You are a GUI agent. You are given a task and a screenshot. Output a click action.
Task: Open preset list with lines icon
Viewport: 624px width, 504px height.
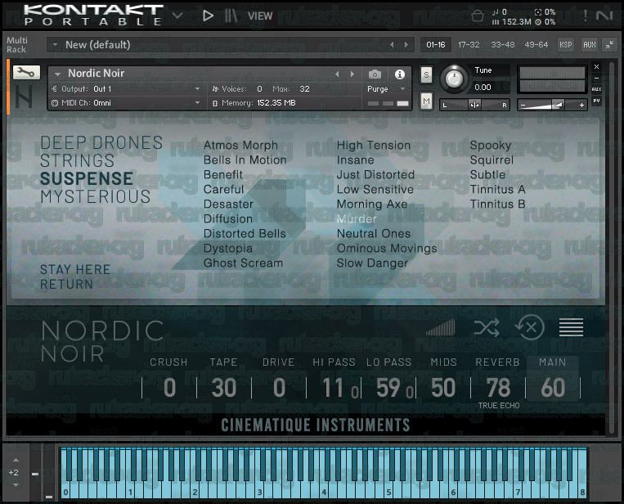tap(571, 327)
